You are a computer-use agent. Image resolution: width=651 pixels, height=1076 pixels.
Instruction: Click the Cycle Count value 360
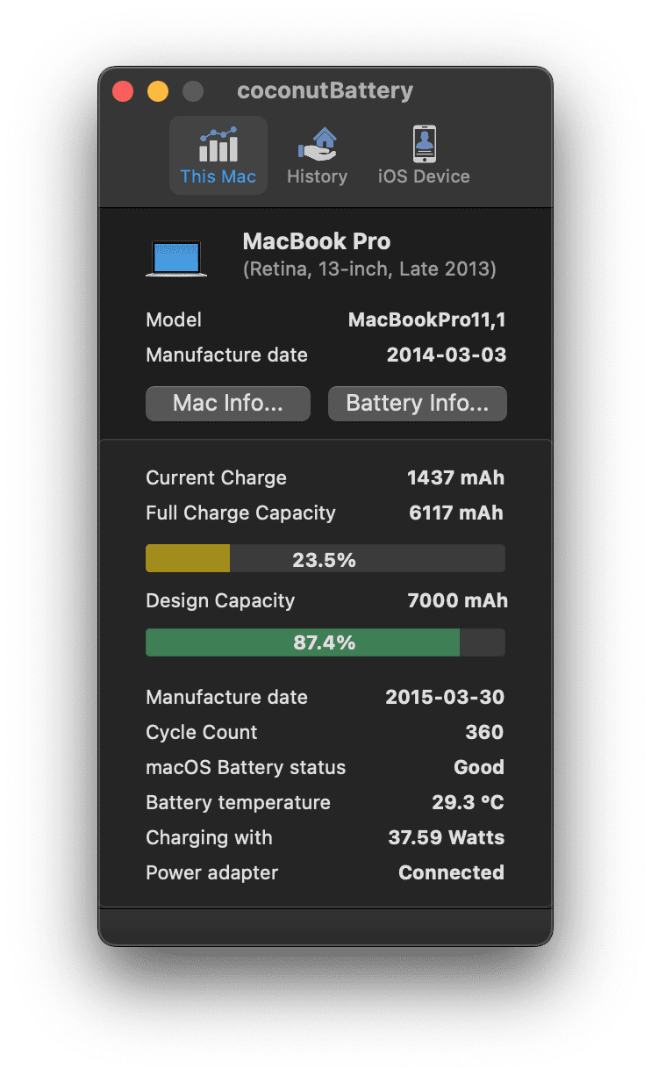click(484, 732)
